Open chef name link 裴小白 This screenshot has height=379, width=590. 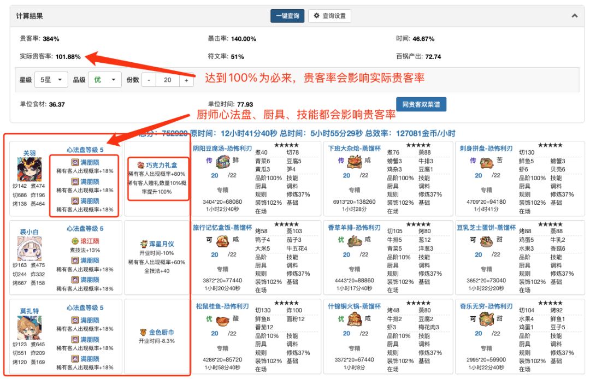pos(29,232)
